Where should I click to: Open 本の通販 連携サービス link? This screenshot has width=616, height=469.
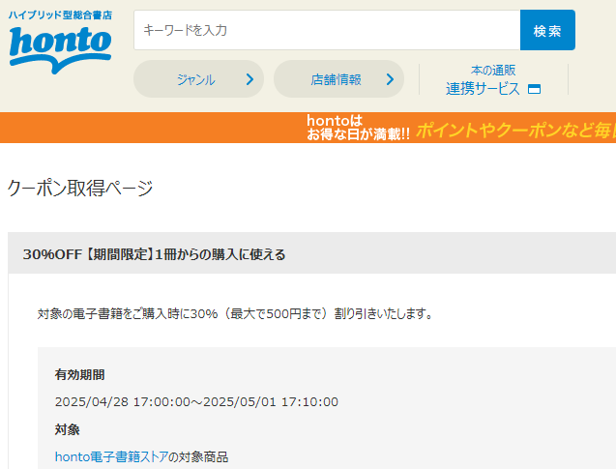[x=493, y=80]
